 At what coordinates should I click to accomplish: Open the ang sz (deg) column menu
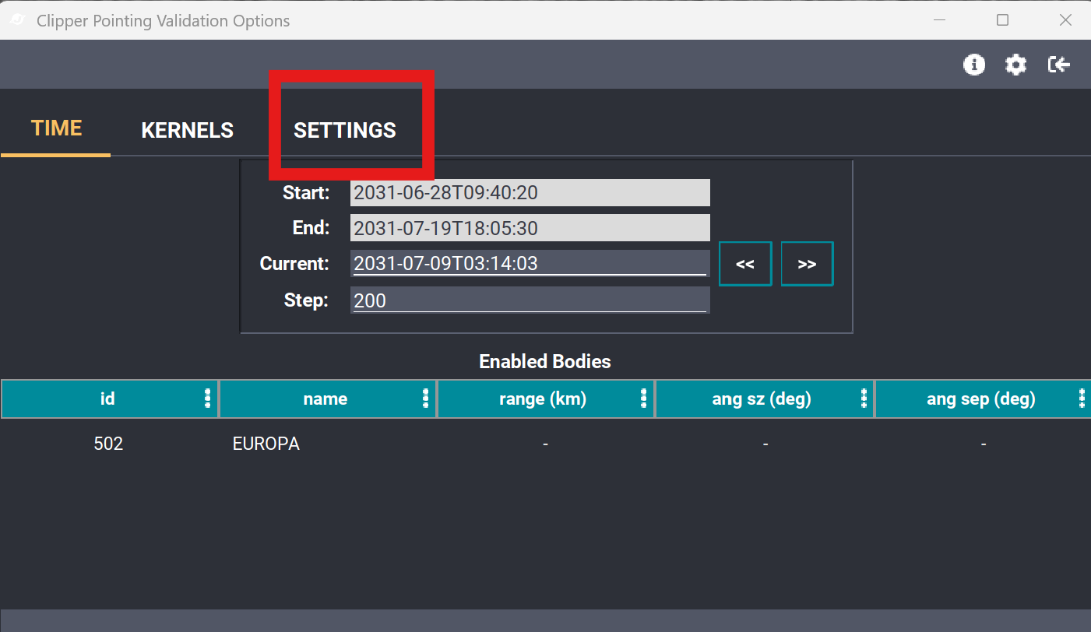point(864,399)
